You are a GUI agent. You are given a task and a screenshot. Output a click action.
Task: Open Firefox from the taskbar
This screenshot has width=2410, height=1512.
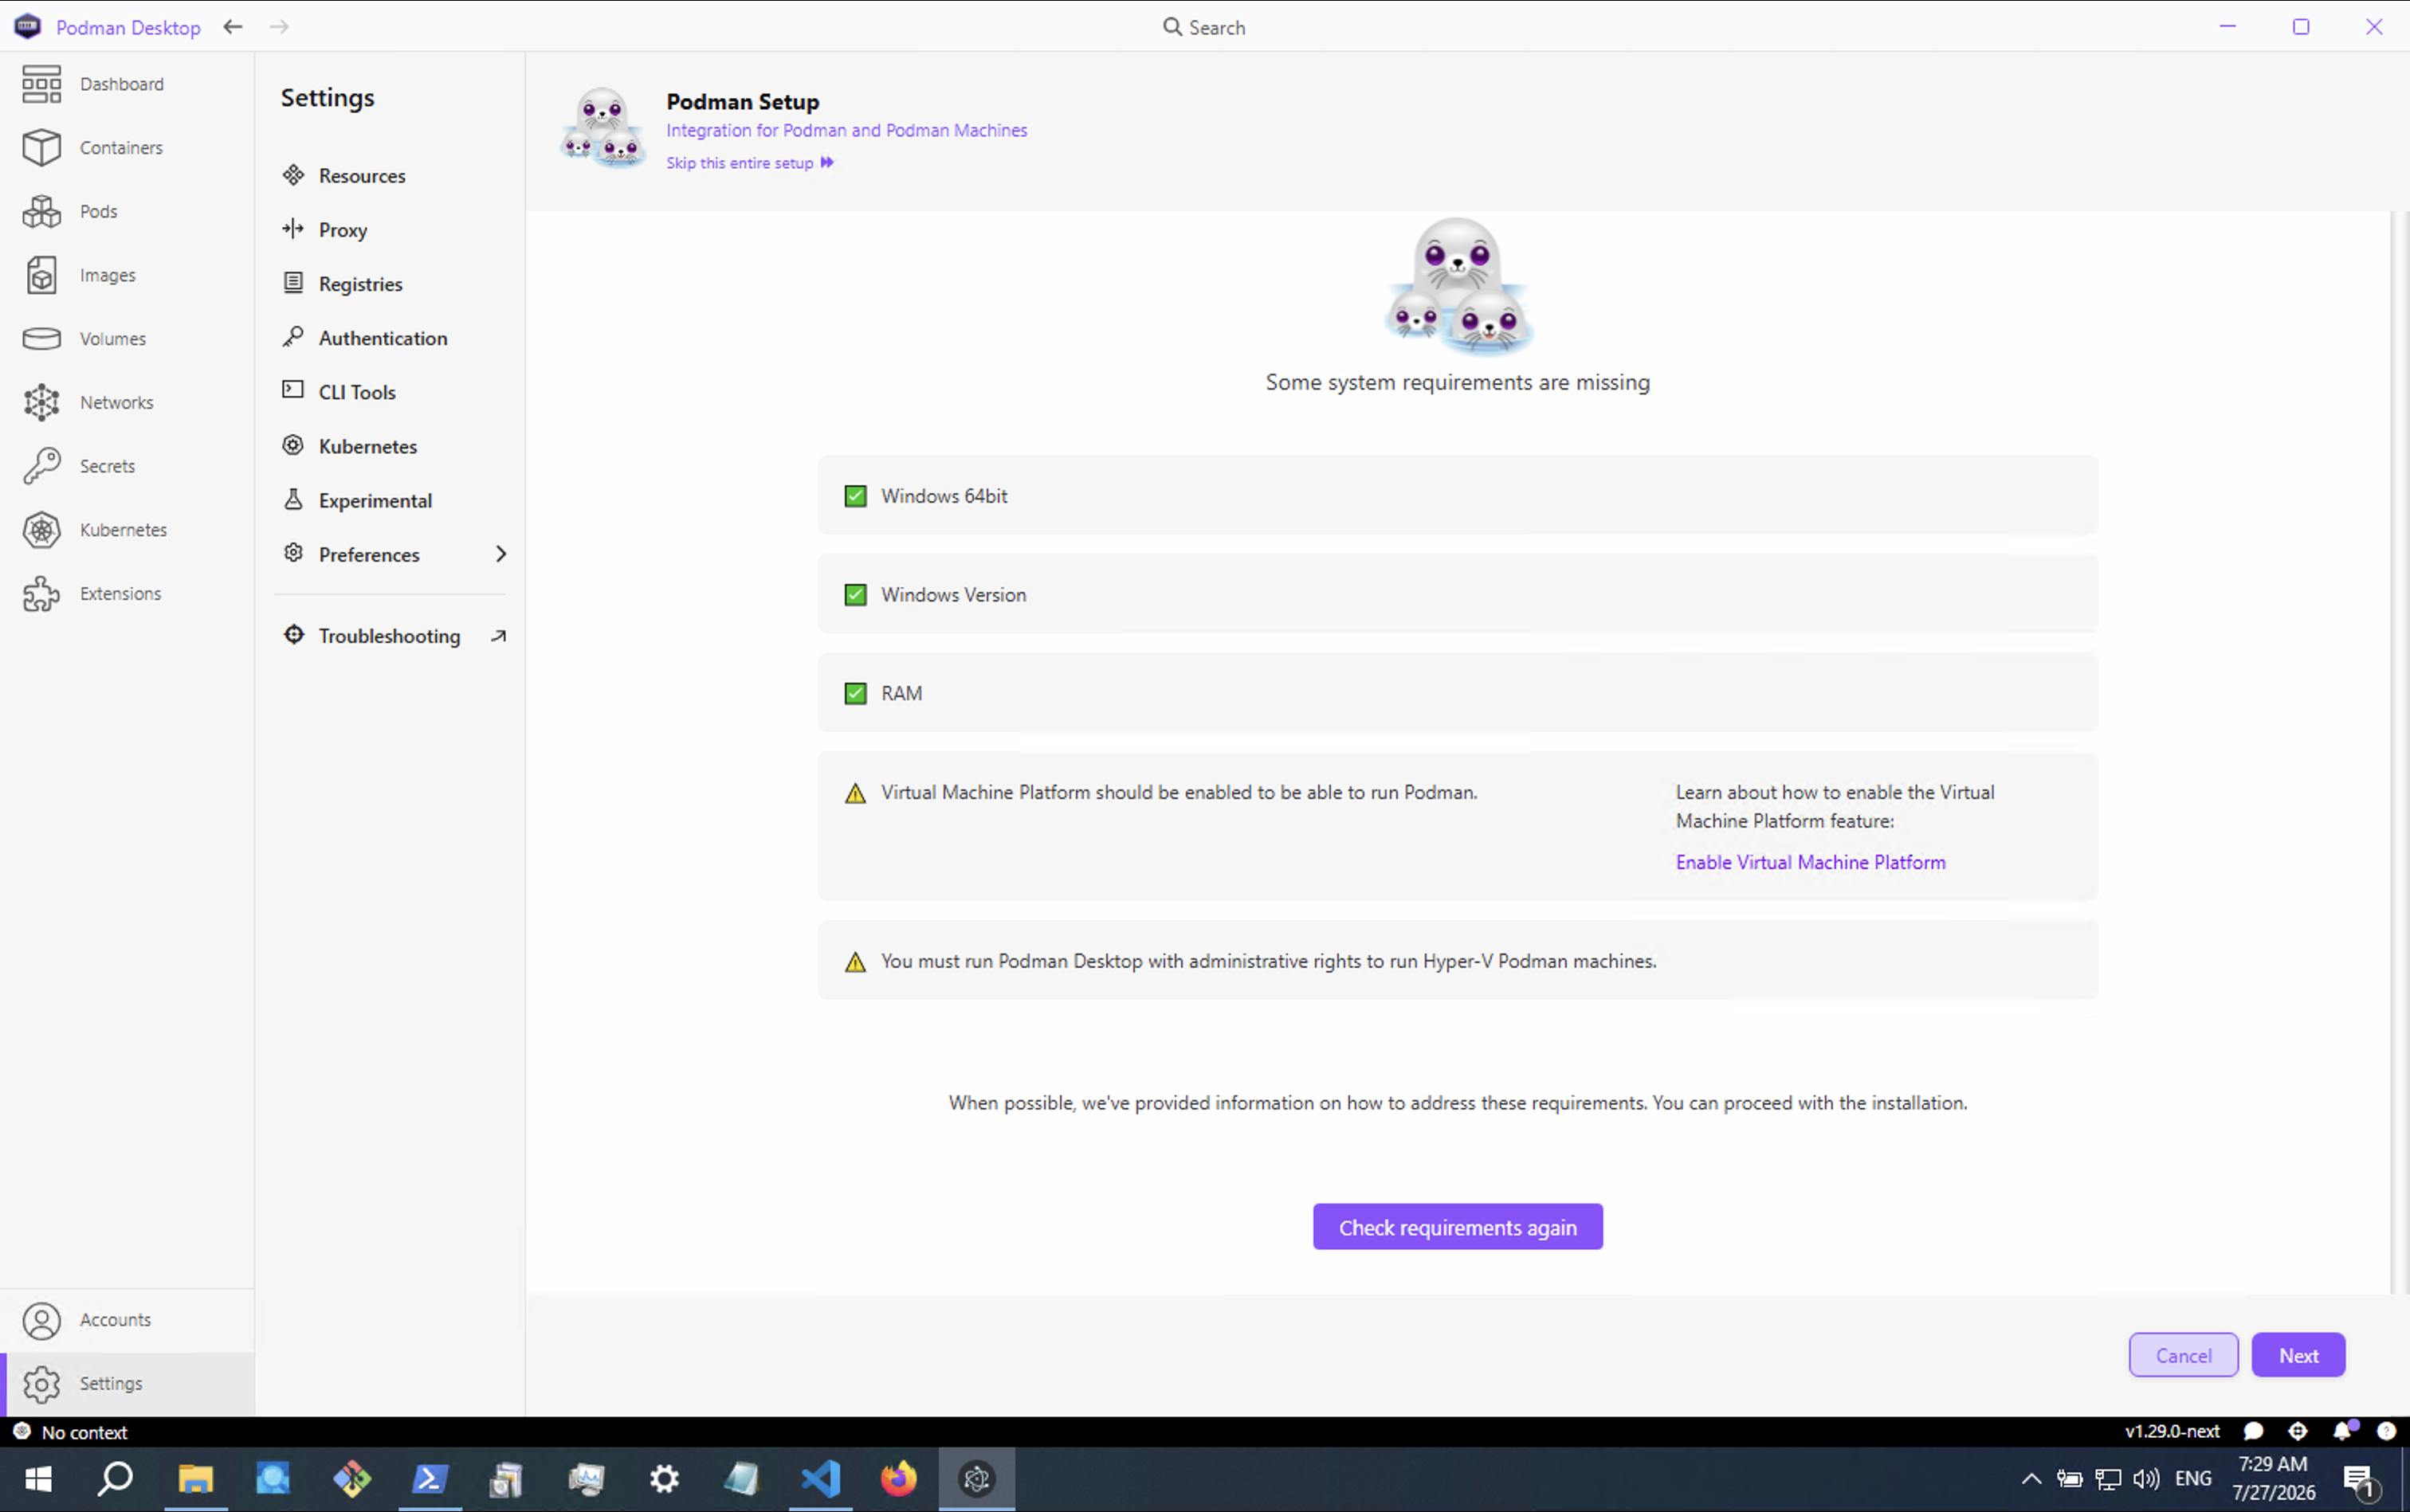point(898,1478)
